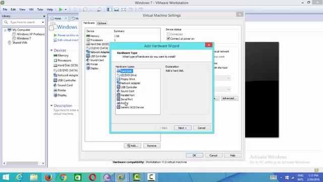Select Windows XP Professional in library

[28, 34]
